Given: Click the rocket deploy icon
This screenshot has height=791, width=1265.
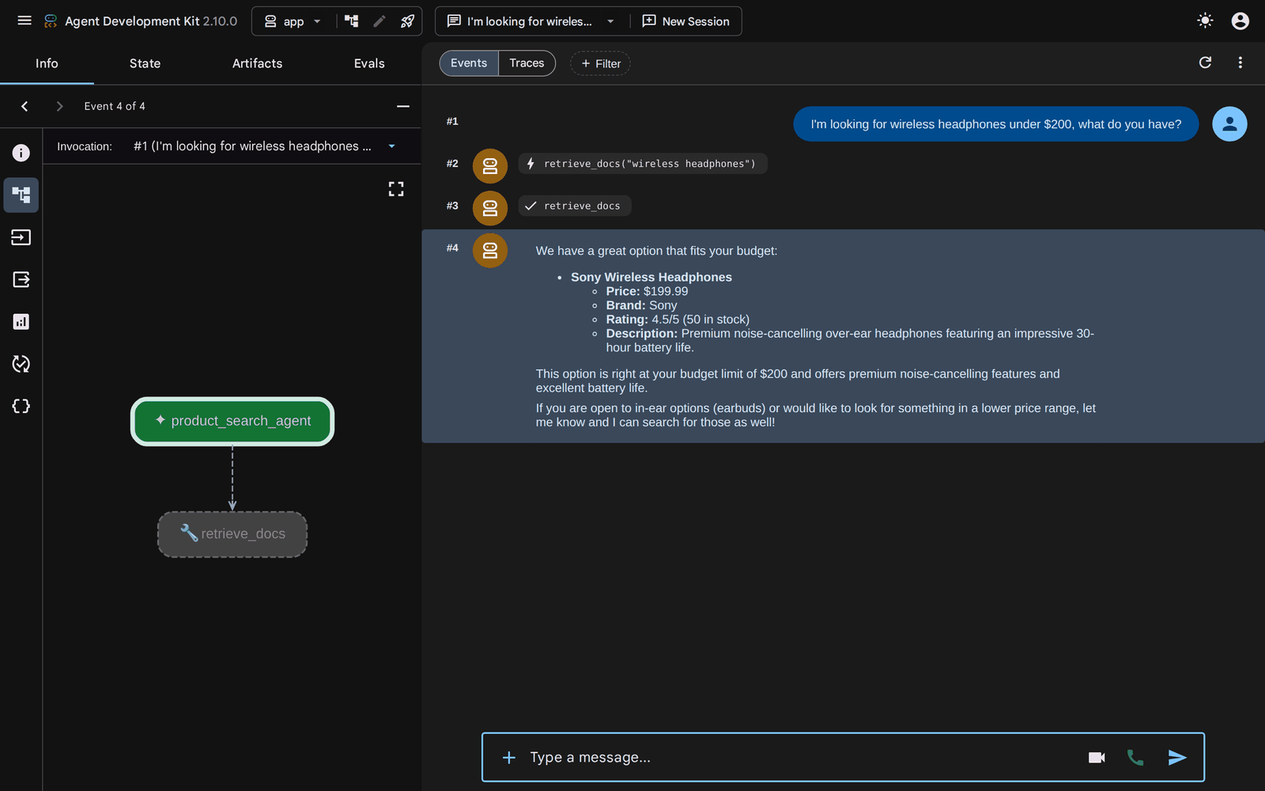Looking at the screenshot, I should [407, 21].
